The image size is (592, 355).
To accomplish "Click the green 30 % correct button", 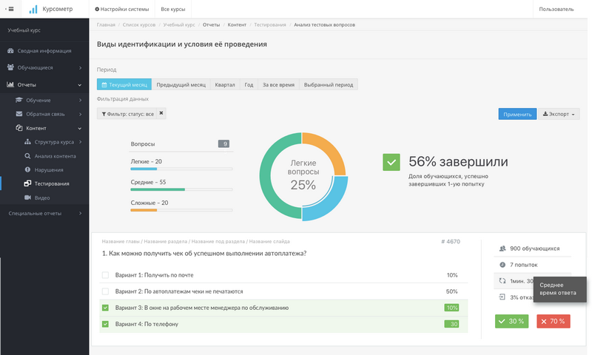I will (x=511, y=321).
